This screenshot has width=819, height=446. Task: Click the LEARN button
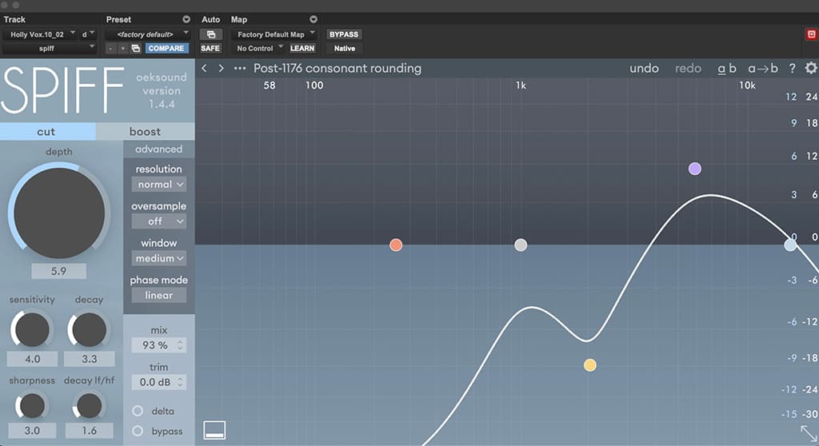coord(302,48)
